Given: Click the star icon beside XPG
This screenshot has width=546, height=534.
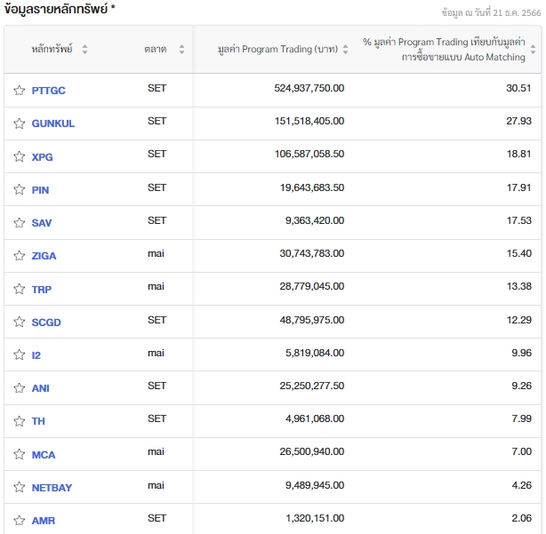Looking at the screenshot, I should tap(20, 157).
